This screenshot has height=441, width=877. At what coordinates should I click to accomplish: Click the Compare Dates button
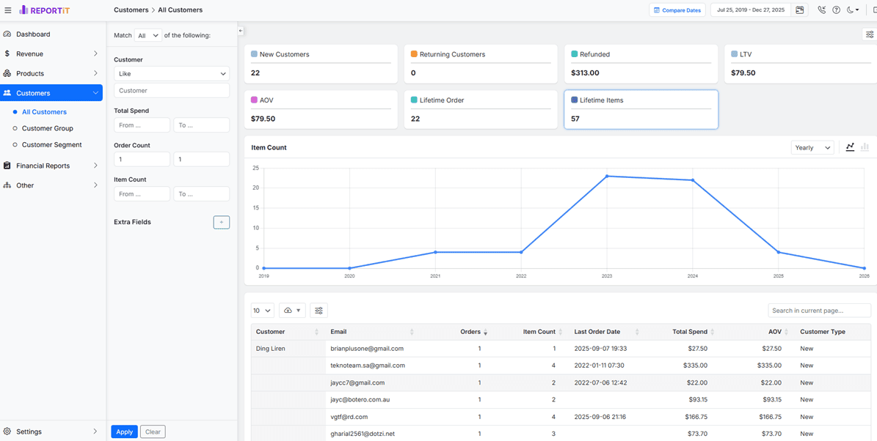(677, 10)
